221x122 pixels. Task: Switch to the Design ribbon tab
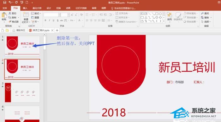pyautogui.click(x=49, y=8)
